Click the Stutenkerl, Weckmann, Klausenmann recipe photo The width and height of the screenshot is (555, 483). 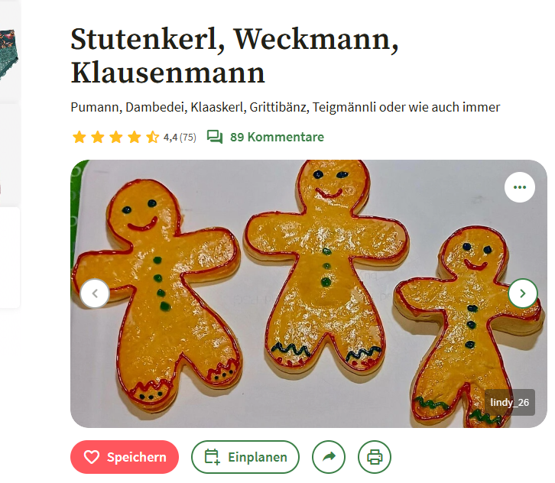pyautogui.click(x=309, y=293)
